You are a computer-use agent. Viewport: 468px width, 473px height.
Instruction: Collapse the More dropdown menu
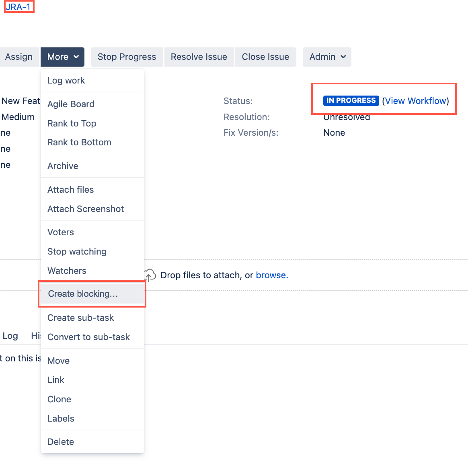(63, 57)
